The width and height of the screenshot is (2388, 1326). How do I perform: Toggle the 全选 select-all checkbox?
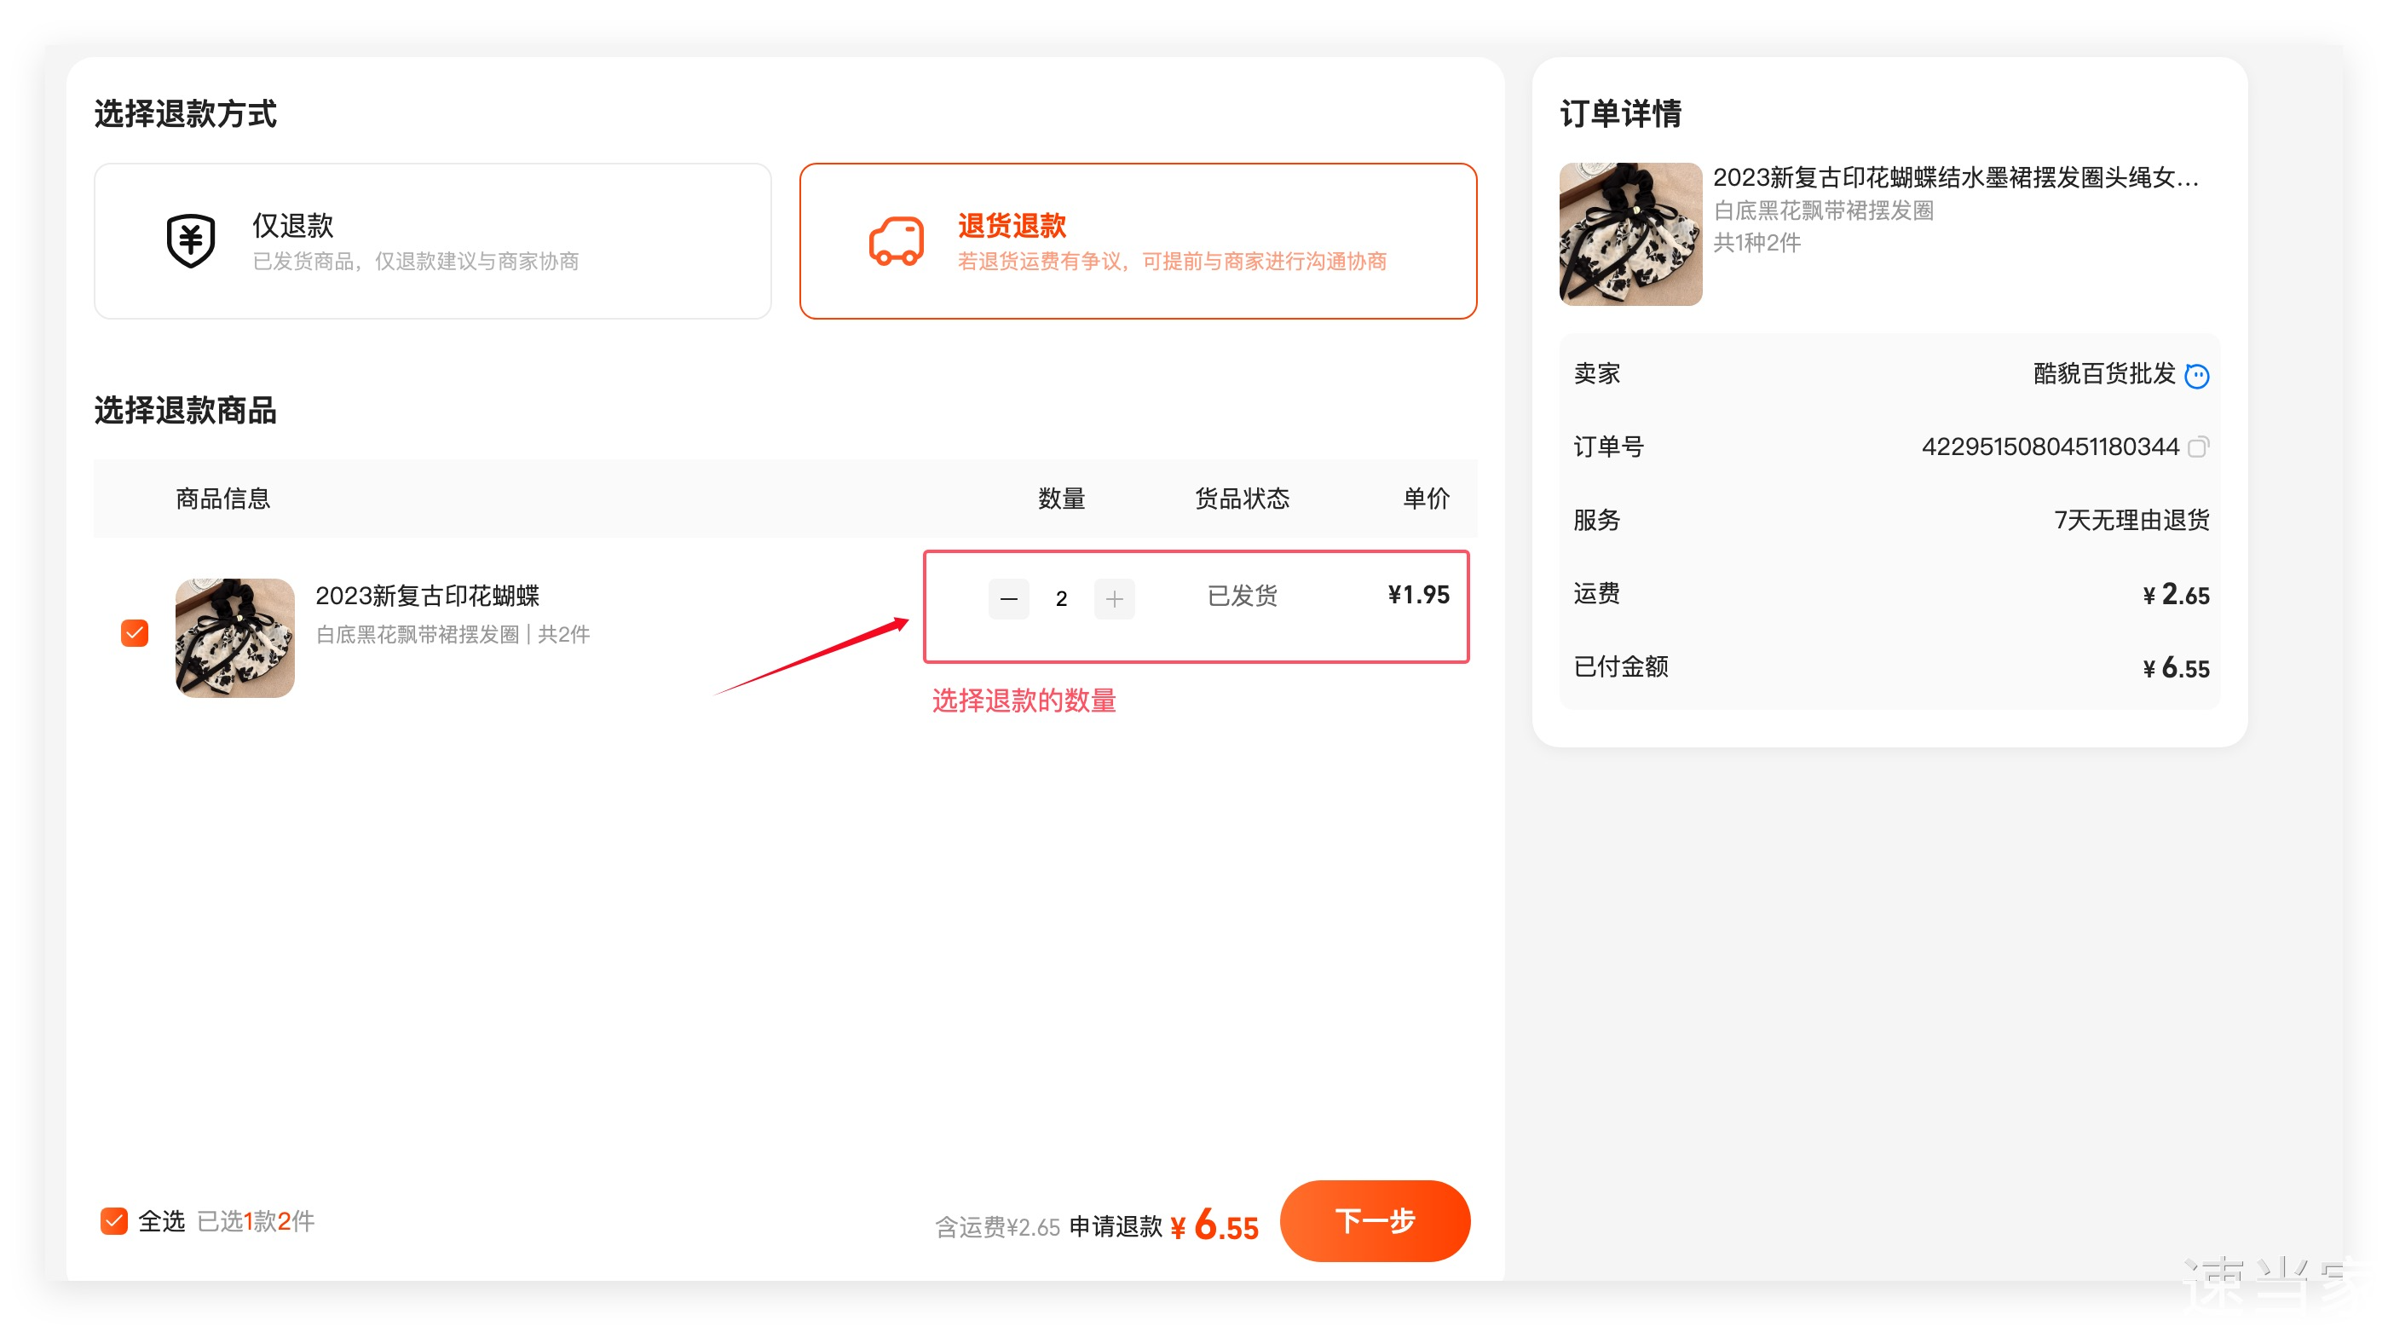[114, 1221]
